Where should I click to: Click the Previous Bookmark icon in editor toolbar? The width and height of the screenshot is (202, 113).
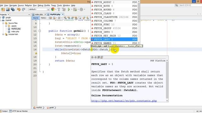point(84,18)
